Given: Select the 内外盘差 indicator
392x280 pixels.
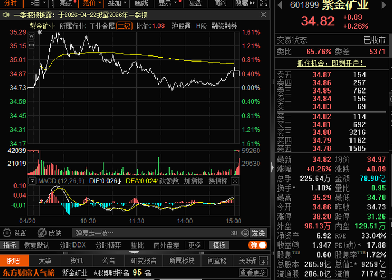Looking at the screenshot, I should [x=166, y=245].
